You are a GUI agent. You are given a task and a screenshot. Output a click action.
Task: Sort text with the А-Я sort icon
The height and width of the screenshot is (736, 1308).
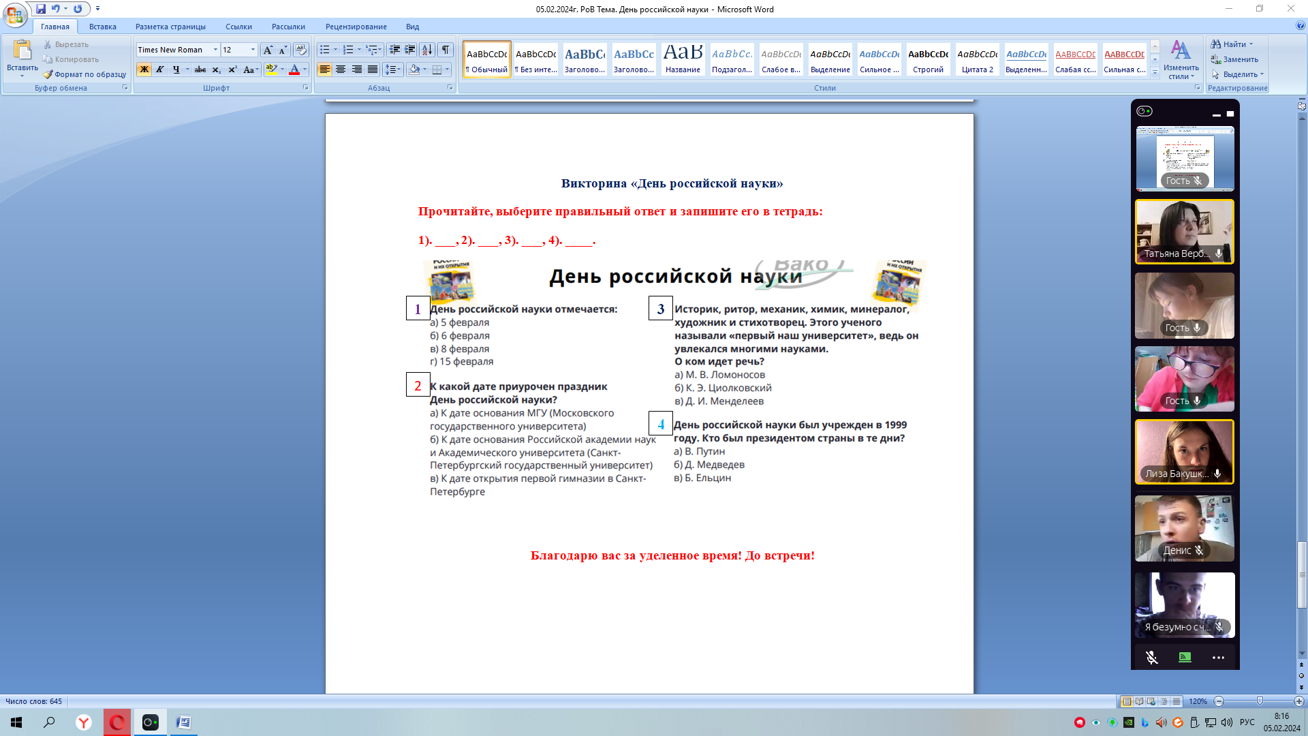(x=427, y=50)
